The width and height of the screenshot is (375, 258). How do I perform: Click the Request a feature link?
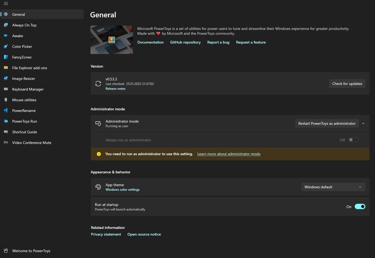click(251, 42)
